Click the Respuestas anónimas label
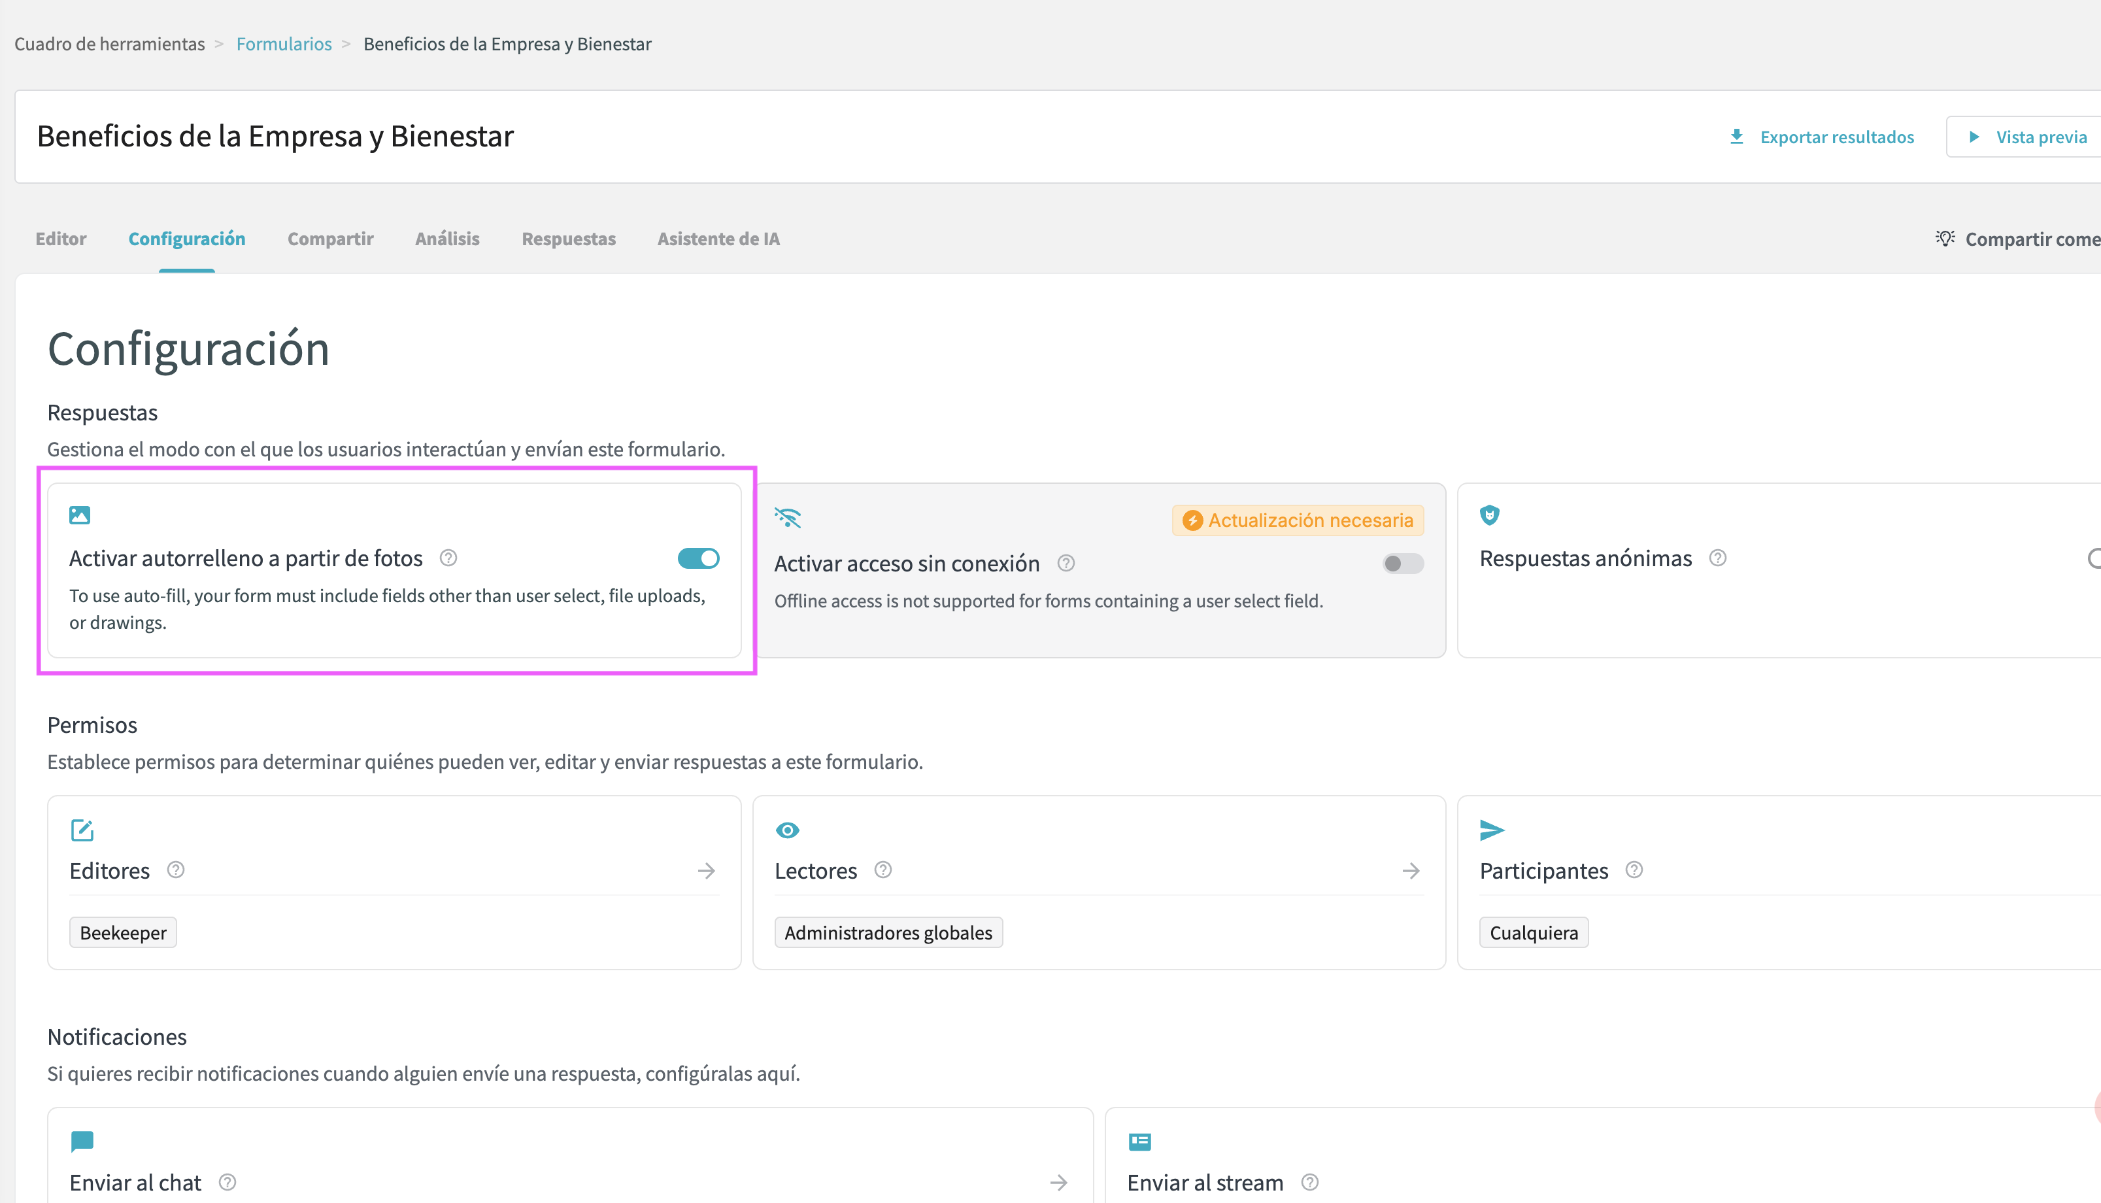Viewport: 2101px width, 1203px height. (1586, 558)
